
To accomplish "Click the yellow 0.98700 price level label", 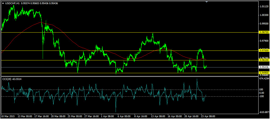I will point(264,32).
